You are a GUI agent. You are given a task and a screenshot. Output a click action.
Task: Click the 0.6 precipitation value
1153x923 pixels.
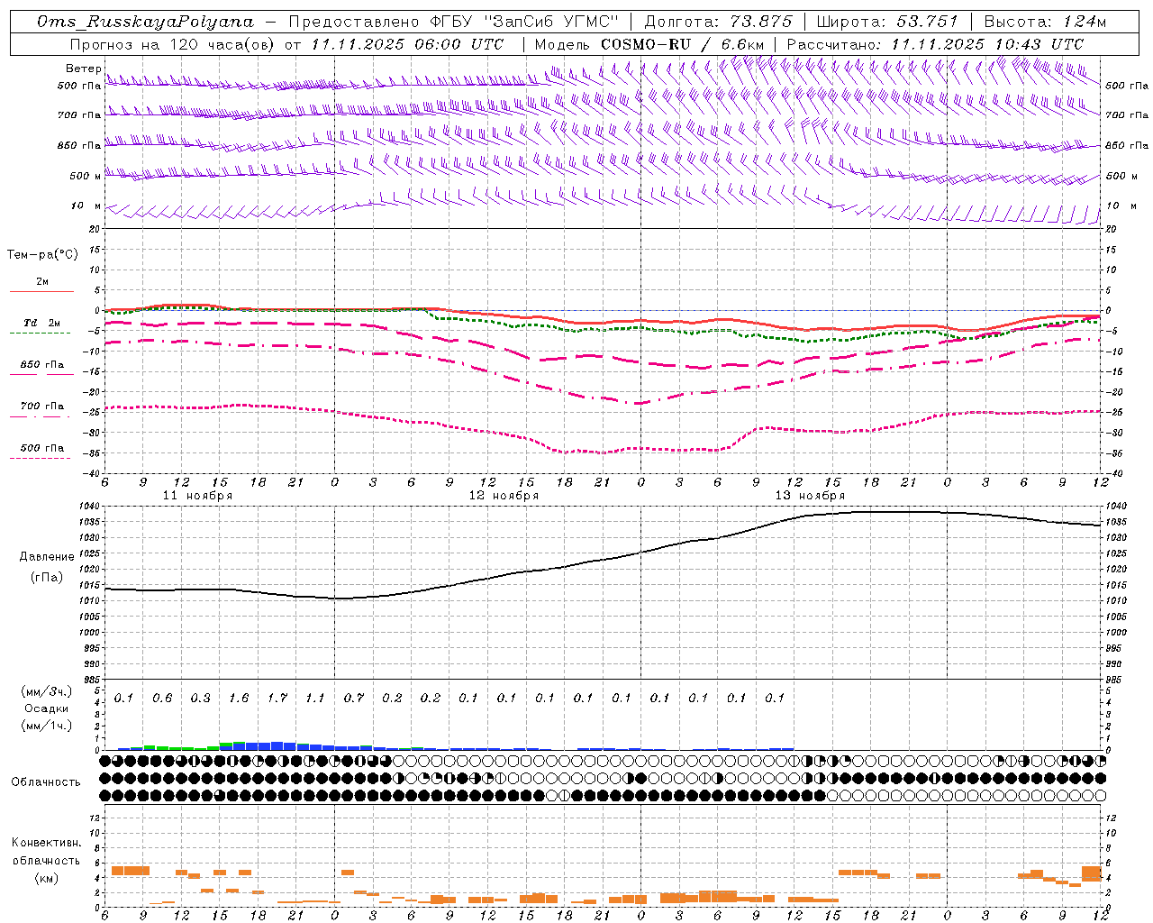(162, 698)
